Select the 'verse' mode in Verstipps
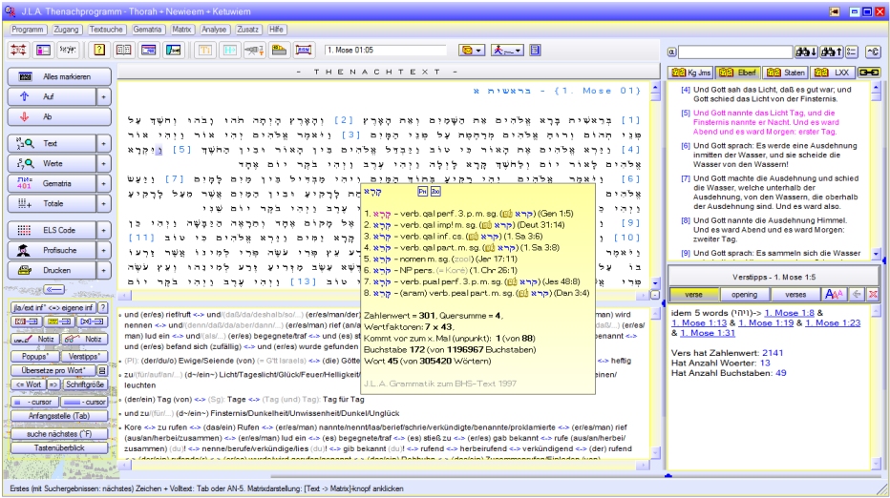The height and width of the screenshot is (498, 890). (x=693, y=295)
